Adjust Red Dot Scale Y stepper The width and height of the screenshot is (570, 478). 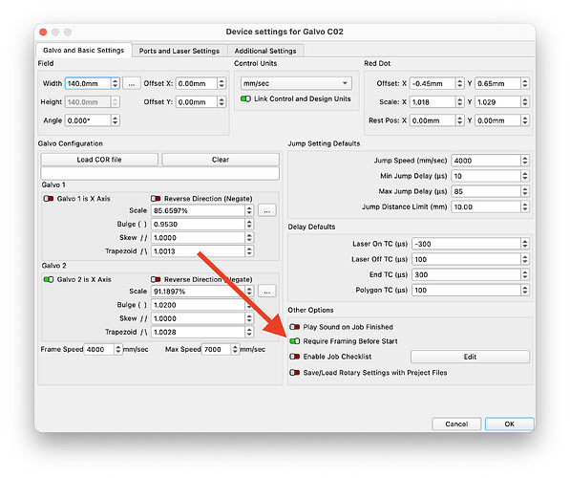525,102
